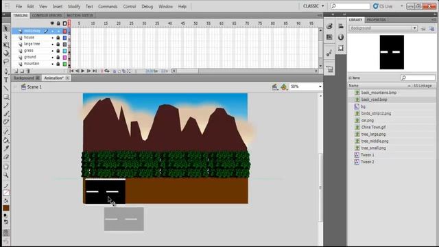Open the Swatches panel icon
The width and height of the screenshot is (439, 247).
[x=329, y=37]
